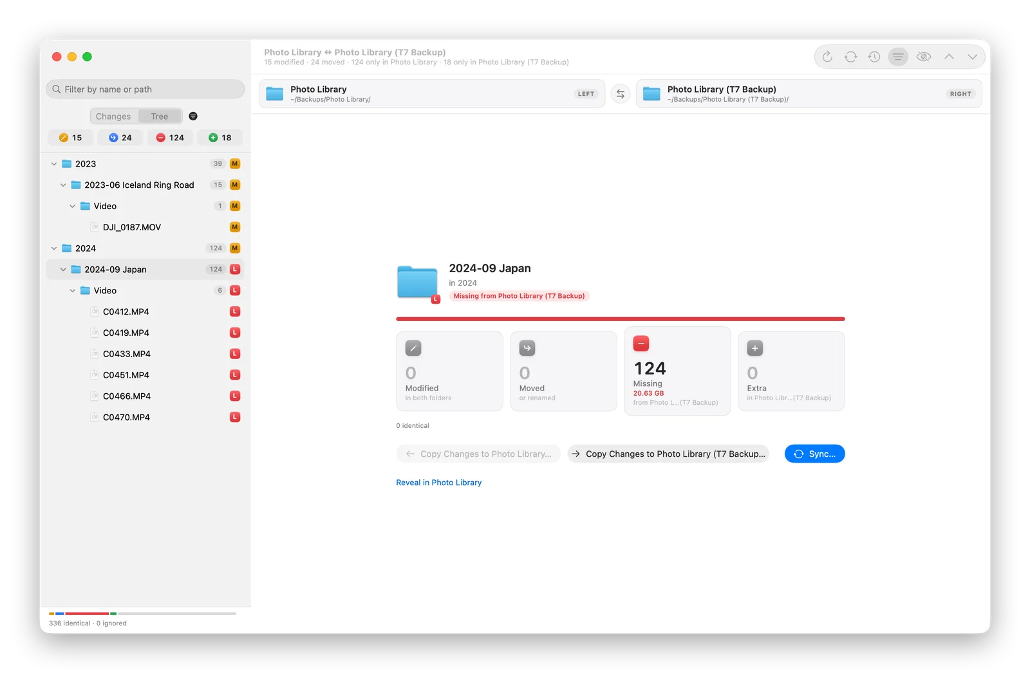This screenshot has width=1030, height=673.
Task: Toggle the crossed-out eye visibility icon
Action: click(x=924, y=57)
